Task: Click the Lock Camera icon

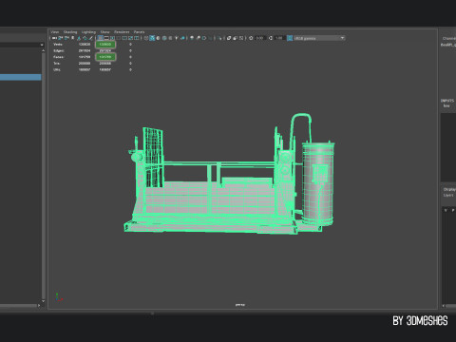Action: point(60,38)
